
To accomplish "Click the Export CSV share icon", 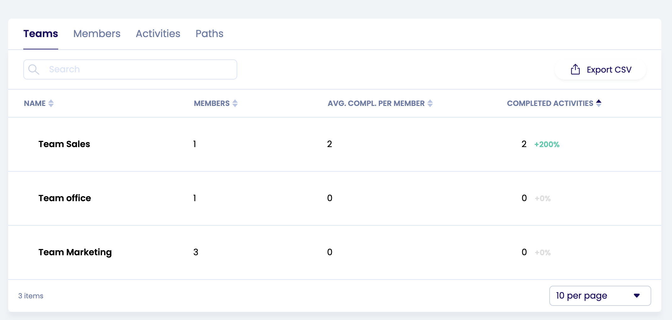I will click(575, 69).
